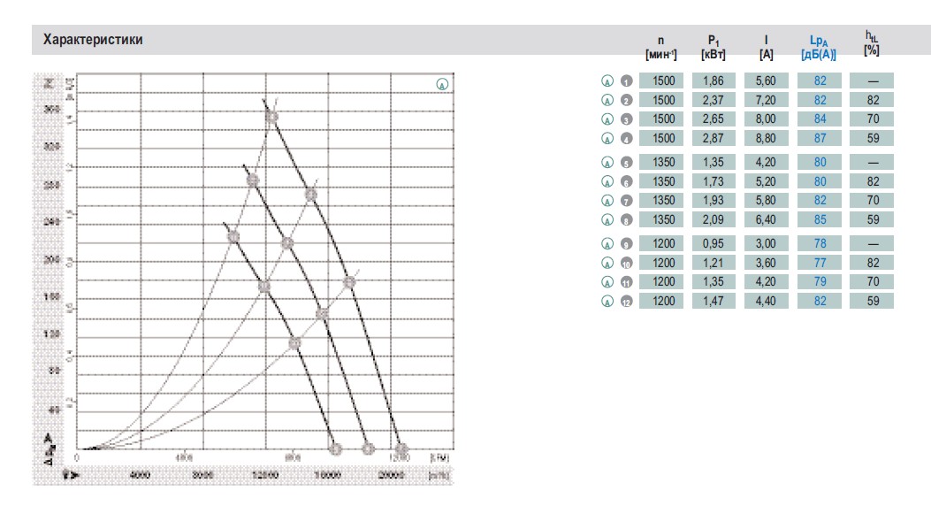
Task: Select the number 1 operating point icon
Action: pos(626,80)
